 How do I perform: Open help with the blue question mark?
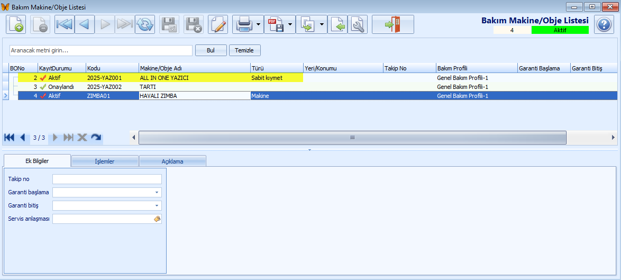coord(604,24)
